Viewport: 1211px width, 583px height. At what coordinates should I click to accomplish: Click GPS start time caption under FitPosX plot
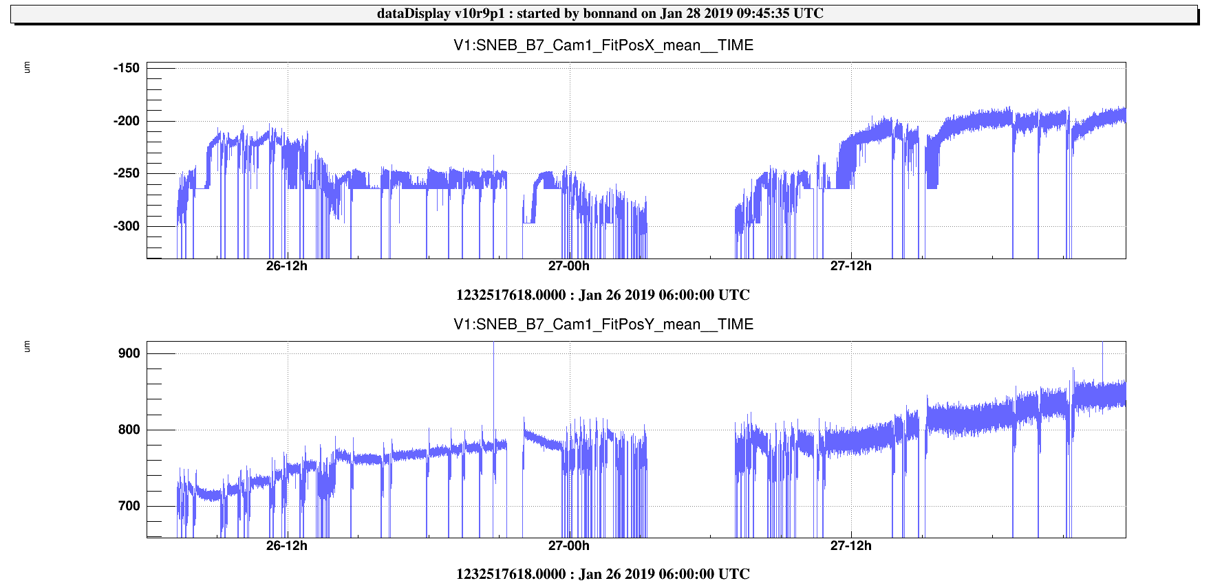pyautogui.click(x=603, y=295)
